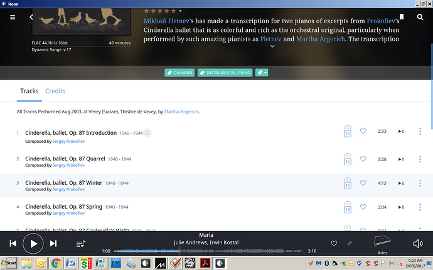Click the play count for Winter
433x270 pixels.
401,183
